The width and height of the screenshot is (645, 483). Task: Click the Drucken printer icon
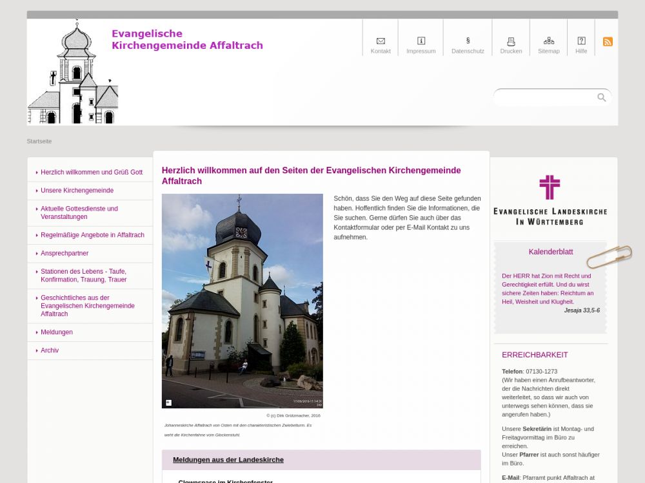[511, 41]
